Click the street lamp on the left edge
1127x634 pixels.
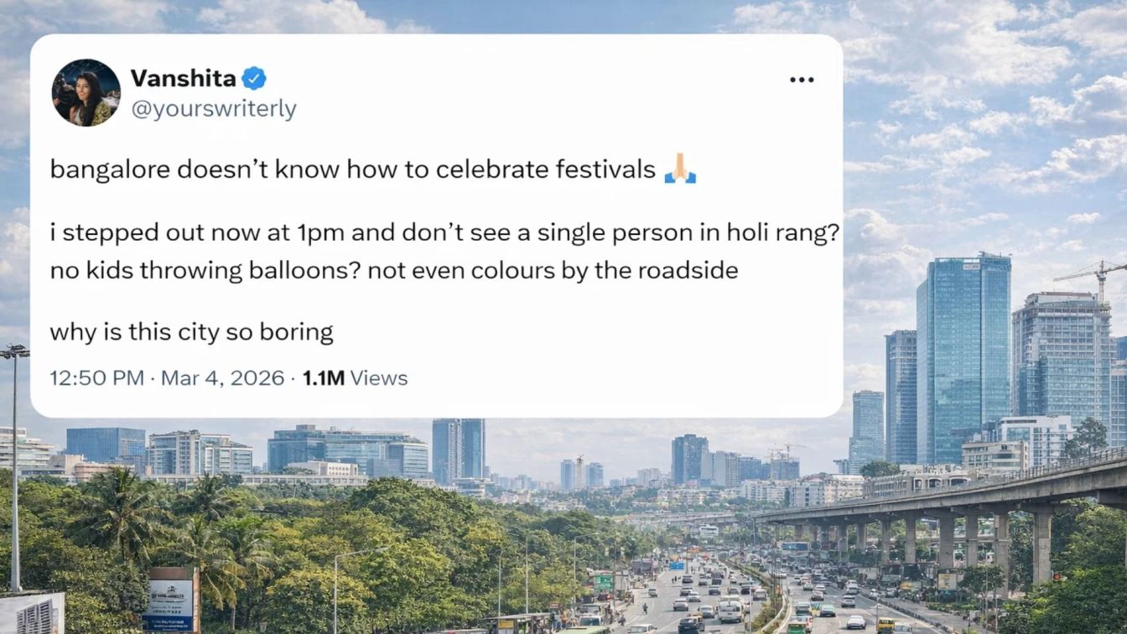tap(14, 470)
